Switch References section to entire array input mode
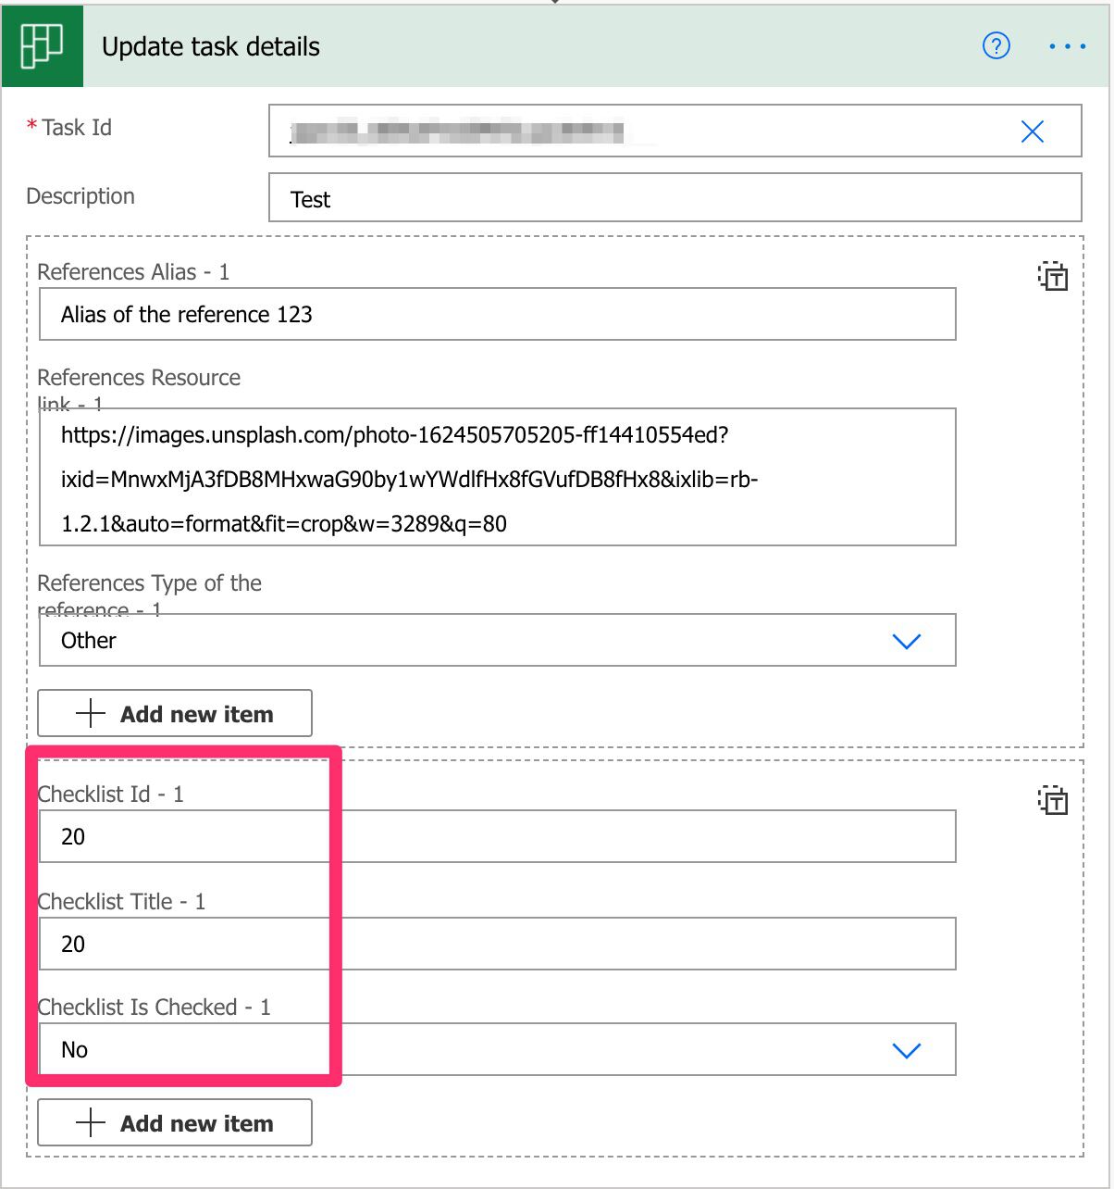 [1054, 276]
